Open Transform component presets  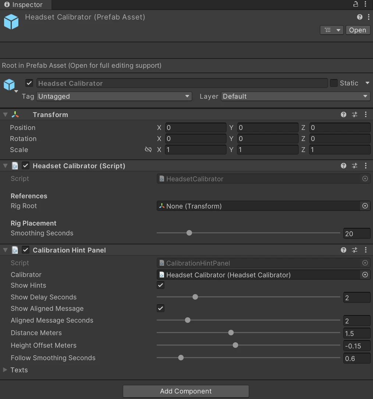click(x=355, y=114)
